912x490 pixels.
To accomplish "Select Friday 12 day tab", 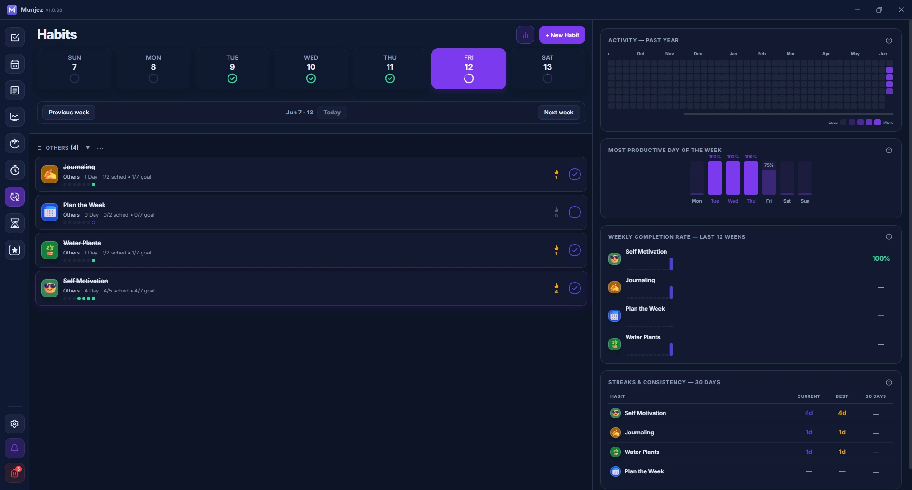I will 469,69.
